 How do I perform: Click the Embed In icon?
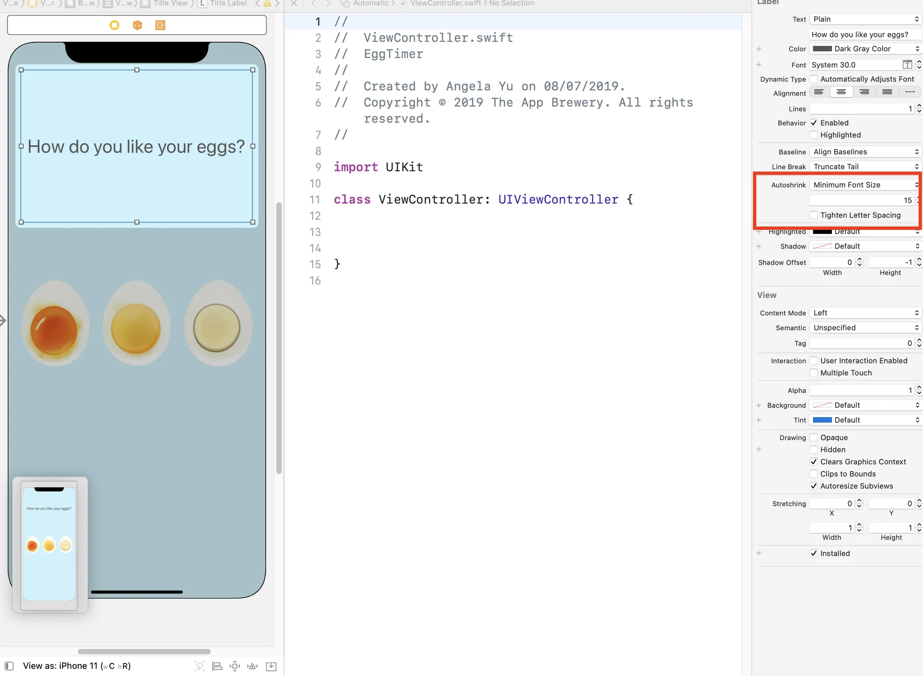tap(271, 666)
